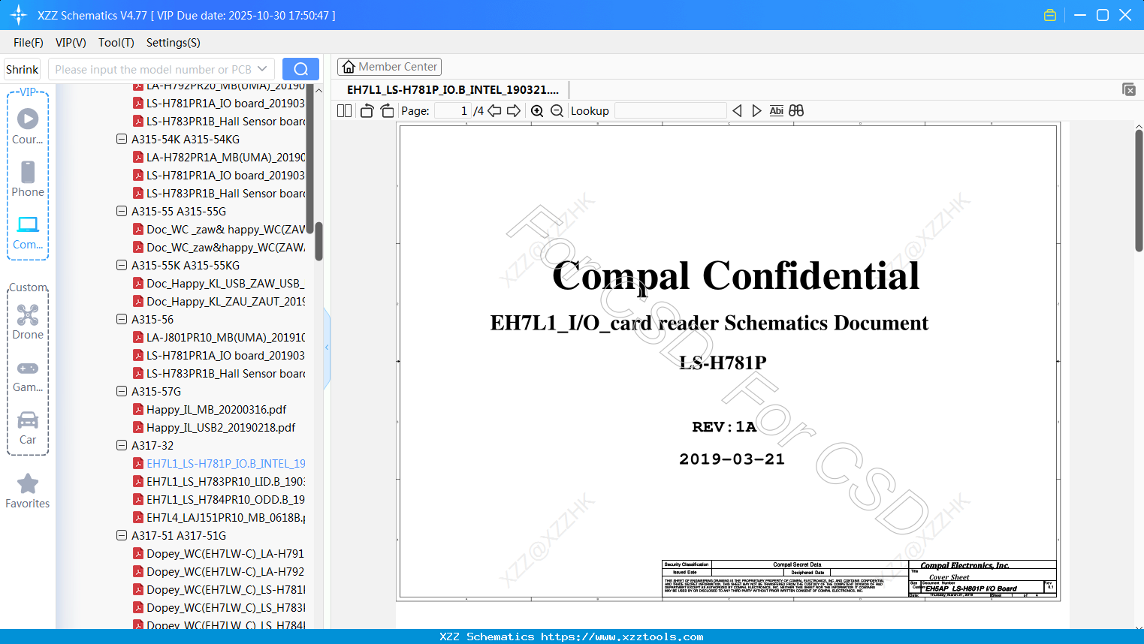The image size is (1144, 644).
Task: Collapse the A315-55K A315-55KG folder
Action: click(x=122, y=265)
